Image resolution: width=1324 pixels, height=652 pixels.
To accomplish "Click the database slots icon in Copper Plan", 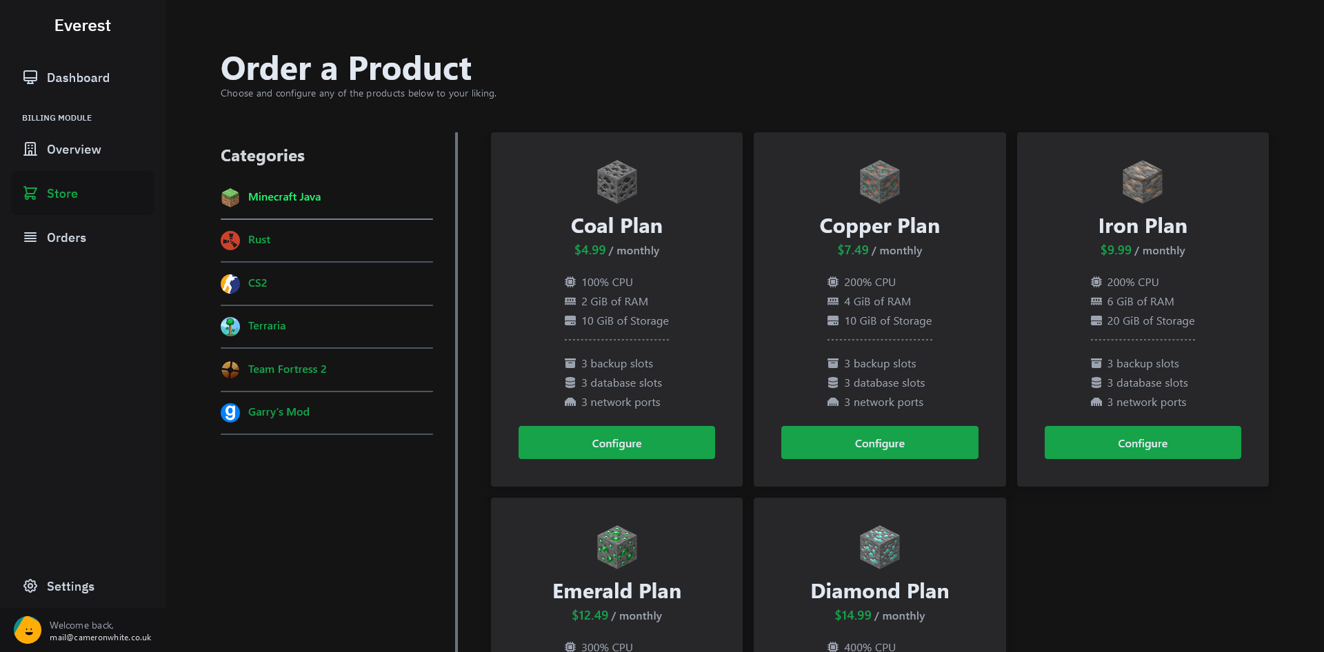I will coord(833,383).
